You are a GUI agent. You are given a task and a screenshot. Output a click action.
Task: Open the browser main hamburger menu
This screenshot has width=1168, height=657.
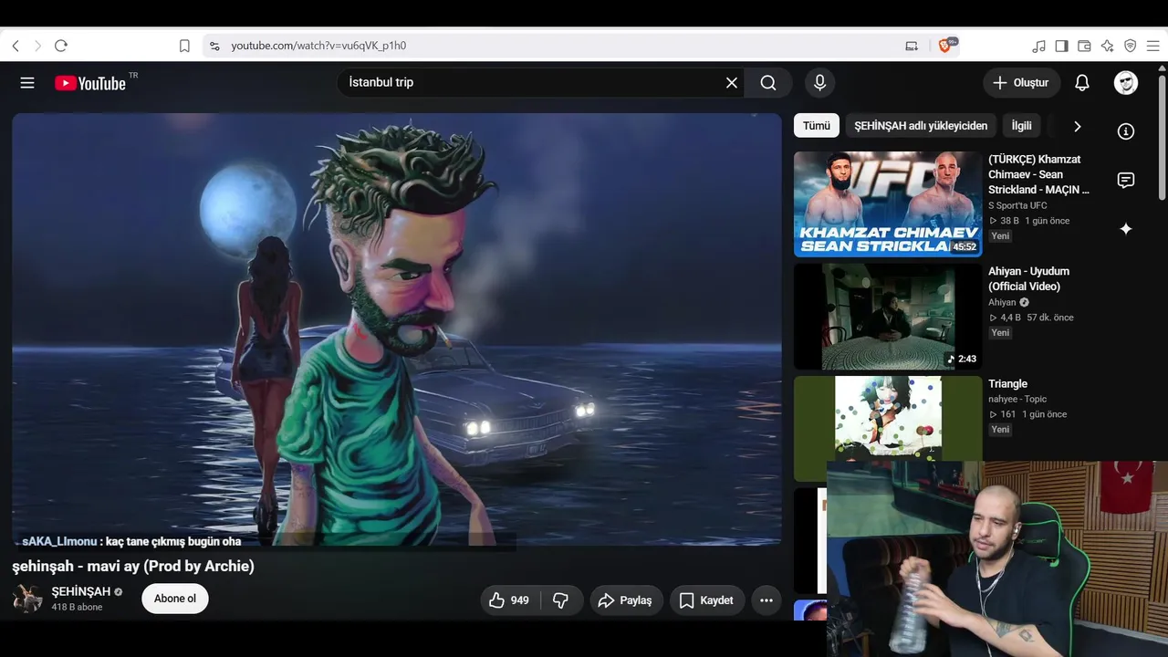pyautogui.click(x=1152, y=46)
